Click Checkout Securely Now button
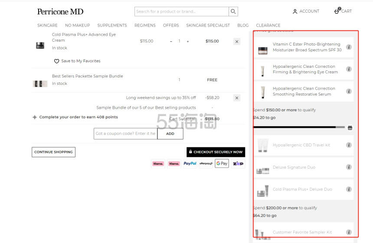Image resolution: width=373 pixels, height=243 pixels. (x=216, y=152)
